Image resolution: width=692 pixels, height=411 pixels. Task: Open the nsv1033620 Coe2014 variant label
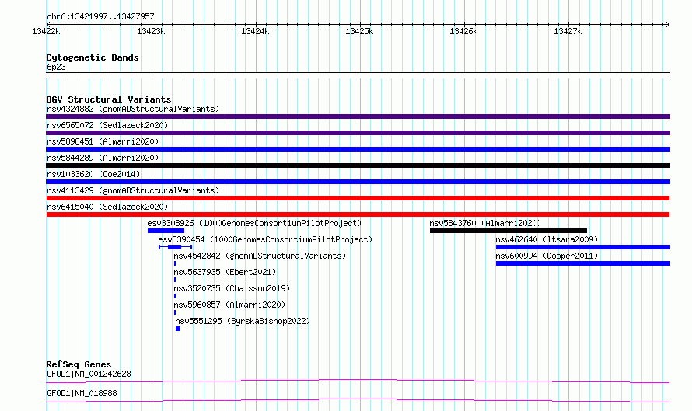pyautogui.click(x=93, y=174)
